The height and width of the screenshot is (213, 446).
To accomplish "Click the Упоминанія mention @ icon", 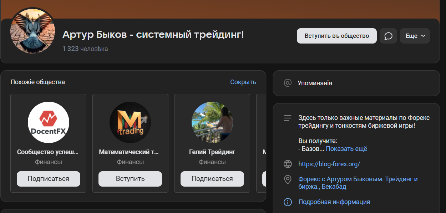I will click(288, 83).
